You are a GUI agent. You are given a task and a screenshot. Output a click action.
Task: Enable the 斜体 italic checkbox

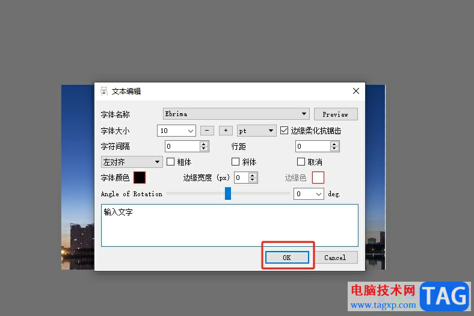(x=235, y=162)
